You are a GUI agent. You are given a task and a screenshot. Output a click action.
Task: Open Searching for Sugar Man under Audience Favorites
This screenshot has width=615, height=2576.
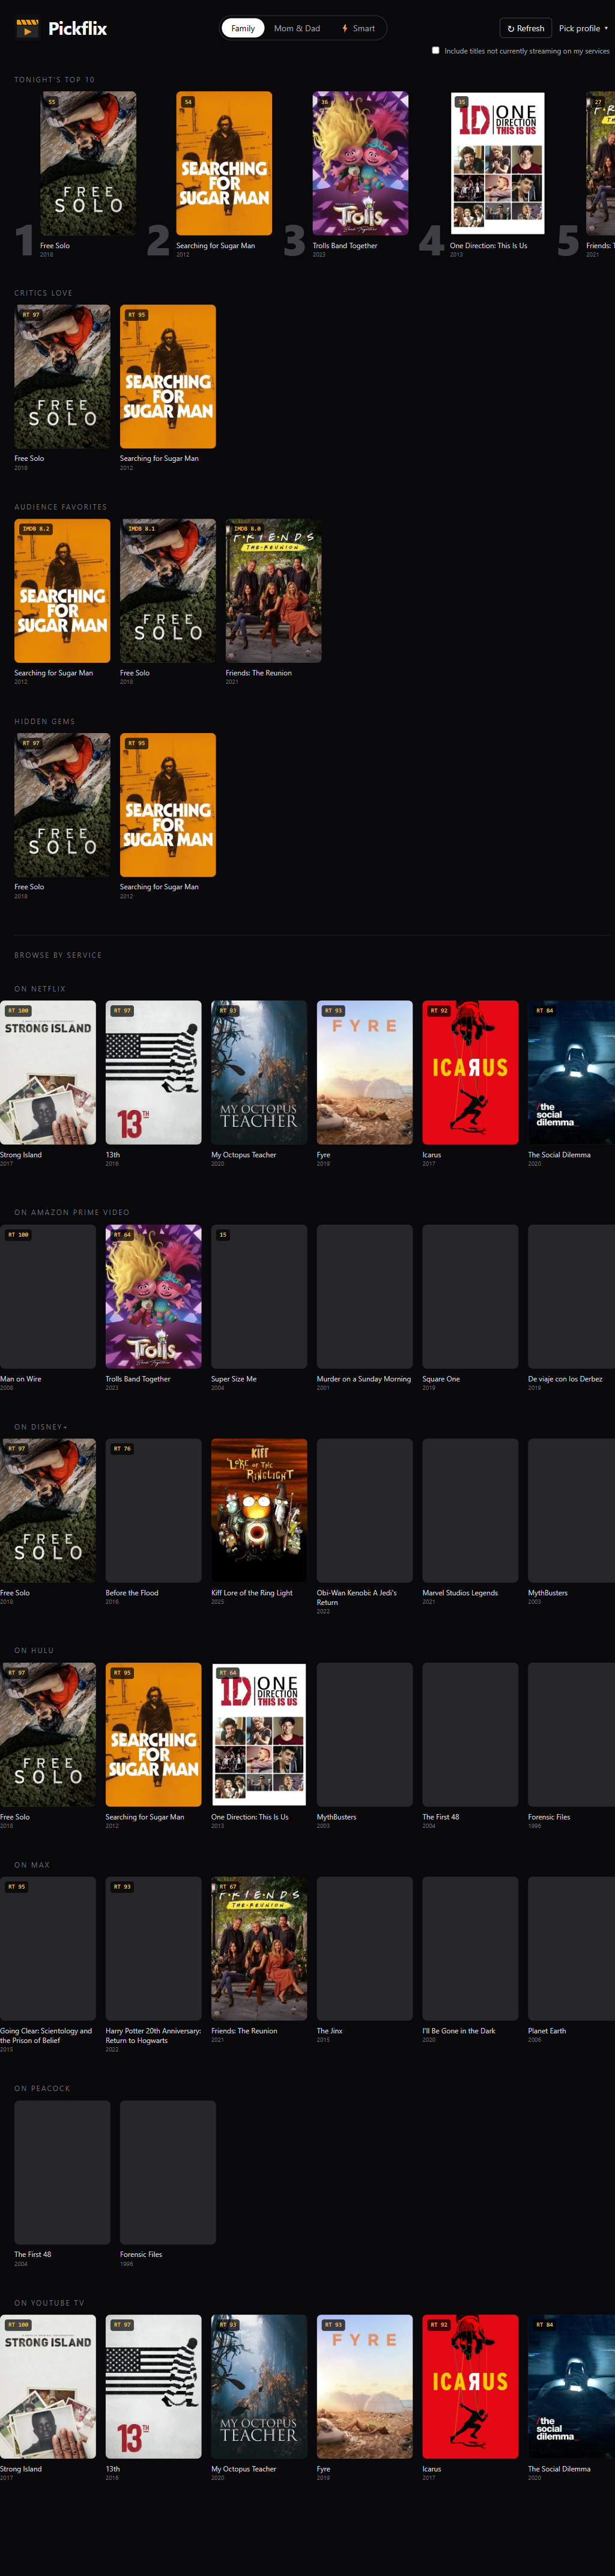click(62, 591)
